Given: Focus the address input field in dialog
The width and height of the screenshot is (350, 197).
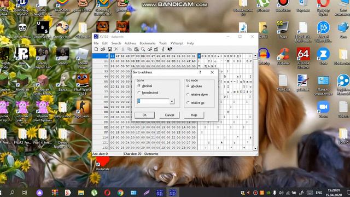Looking at the screenshot, I should 153,101.
